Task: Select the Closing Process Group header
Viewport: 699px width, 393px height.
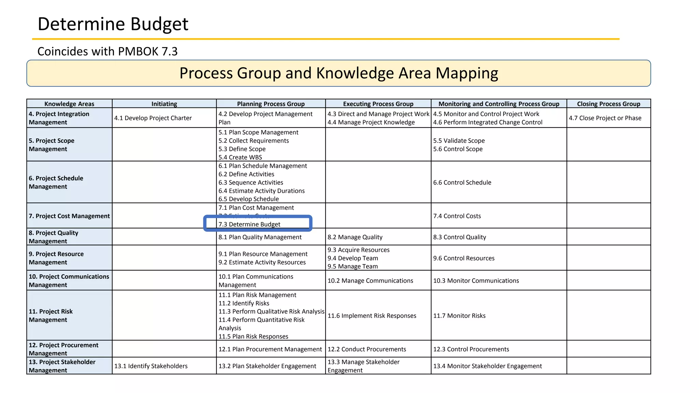Action: click(x=608, y=104)
